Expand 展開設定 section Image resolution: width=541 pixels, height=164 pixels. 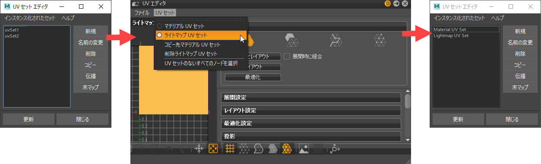311,97
